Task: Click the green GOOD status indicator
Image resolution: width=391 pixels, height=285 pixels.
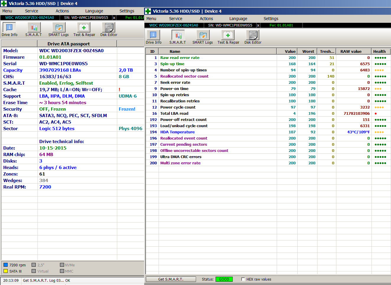Action: tap(224, 279)
